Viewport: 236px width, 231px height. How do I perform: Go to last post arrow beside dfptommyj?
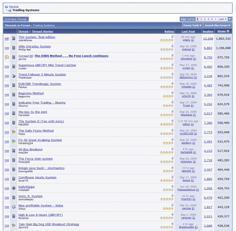[196, 78]
